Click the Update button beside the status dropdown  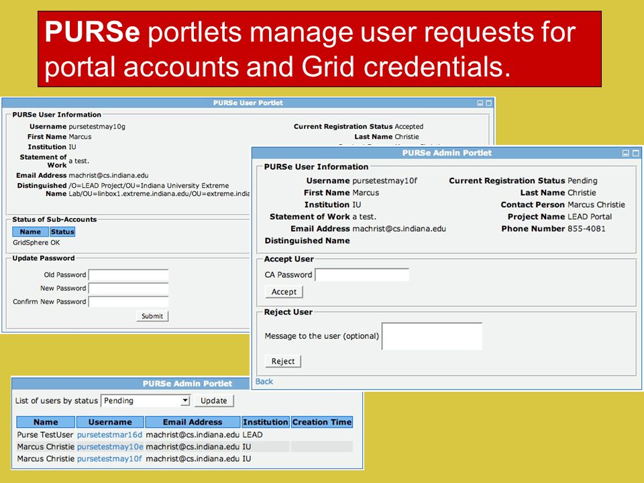pos(213,401)
